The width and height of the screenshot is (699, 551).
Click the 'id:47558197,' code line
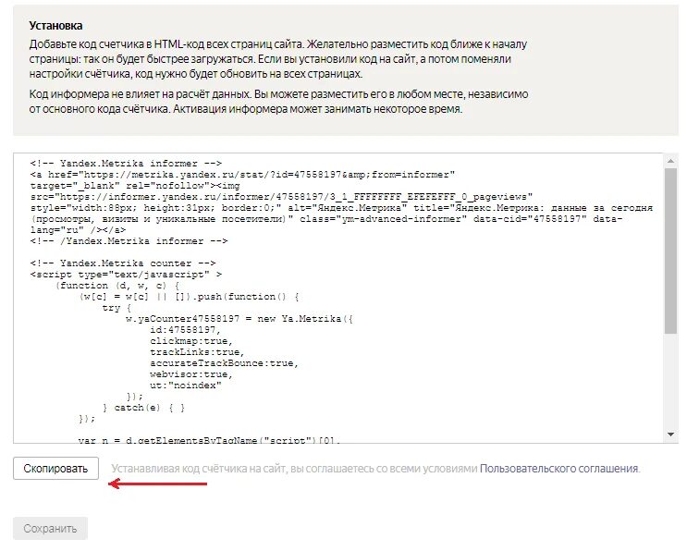tap(186, 330)
